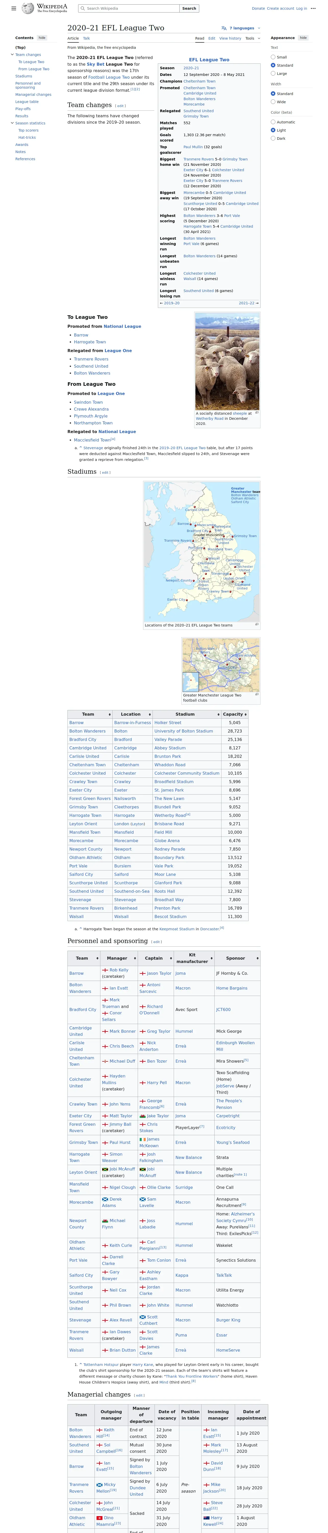This screenshot has height=1533, width=328.
Task: Jump to Hat-tricks in Contents sidebar
Action: (x=27, y=137)
